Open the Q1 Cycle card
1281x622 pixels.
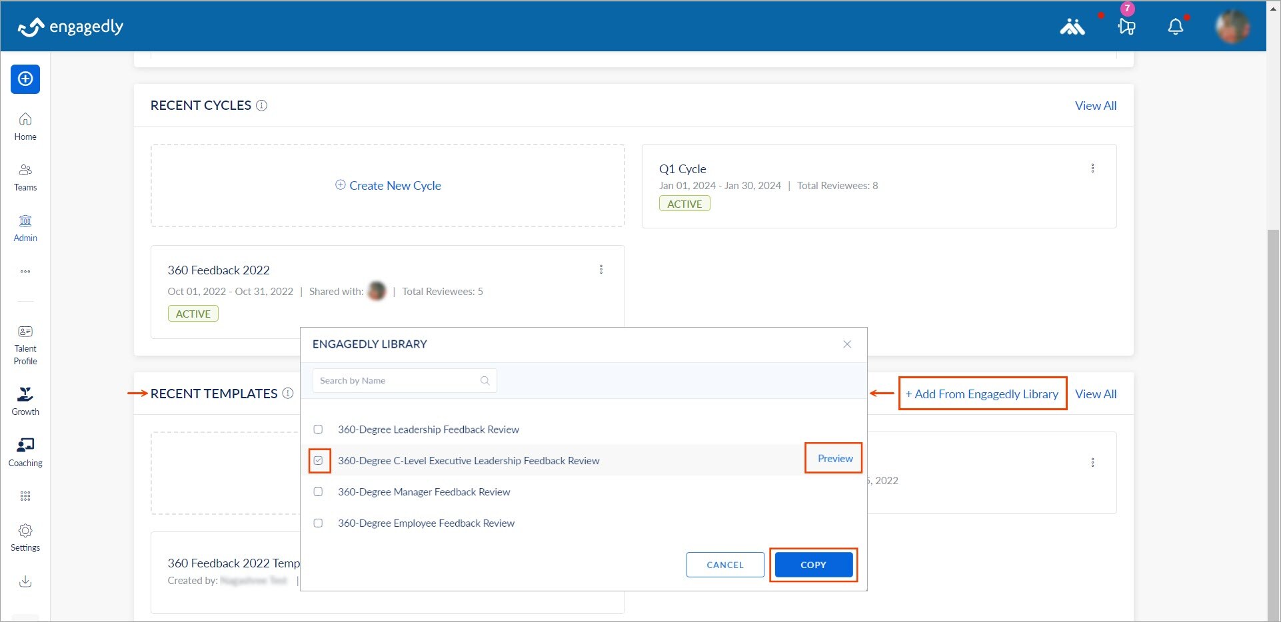pos(879,186)
